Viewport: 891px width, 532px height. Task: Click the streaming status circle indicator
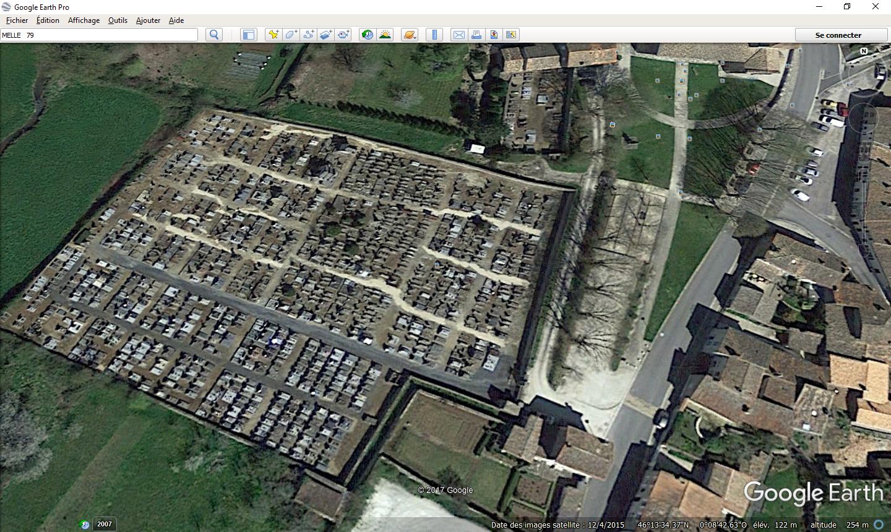click(x=879, y=525)
